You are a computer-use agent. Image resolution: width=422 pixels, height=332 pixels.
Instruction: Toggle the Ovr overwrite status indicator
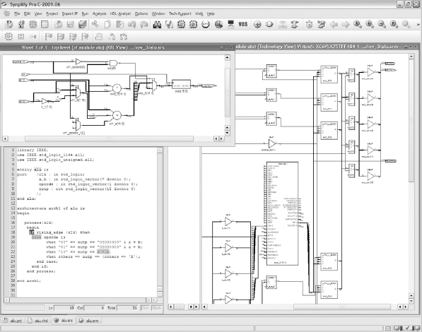pos(146,308)
